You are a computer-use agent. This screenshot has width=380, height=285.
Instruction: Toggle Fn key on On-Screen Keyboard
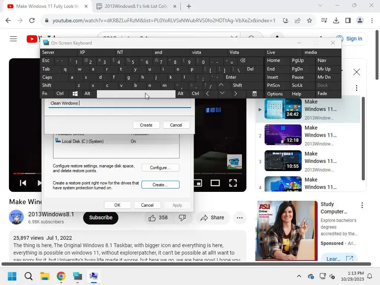[45, 94]
